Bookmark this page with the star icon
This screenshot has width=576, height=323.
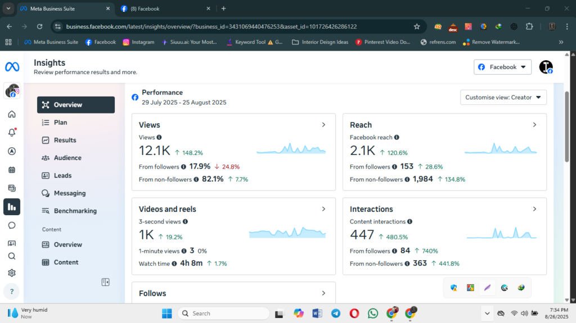point(417,26)
